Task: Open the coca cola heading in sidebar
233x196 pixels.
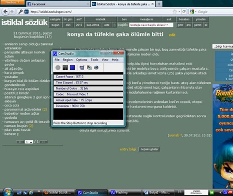Action: [x=12, y=105]
